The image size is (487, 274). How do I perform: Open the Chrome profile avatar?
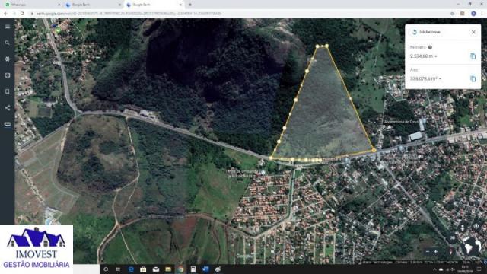click(x=473, y=14)
